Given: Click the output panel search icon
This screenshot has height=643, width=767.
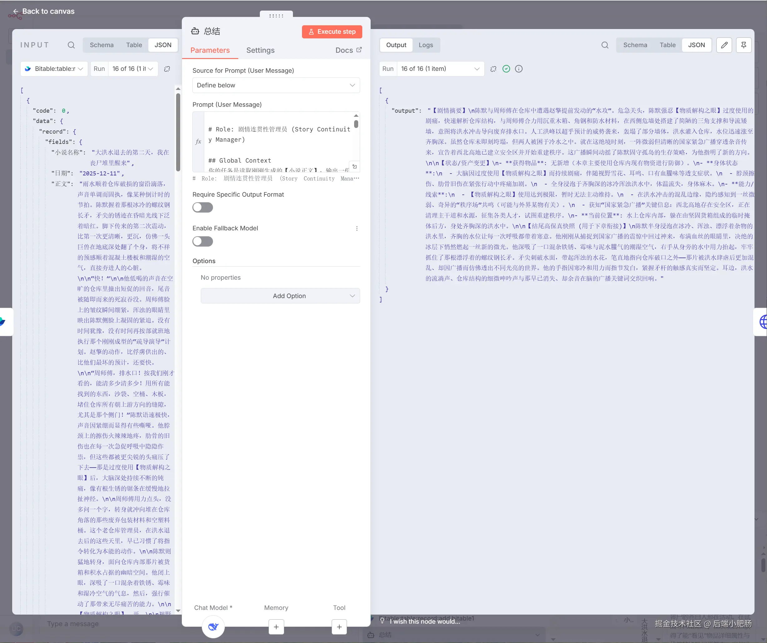Looking at the screenshot, I should pos(605,45).
